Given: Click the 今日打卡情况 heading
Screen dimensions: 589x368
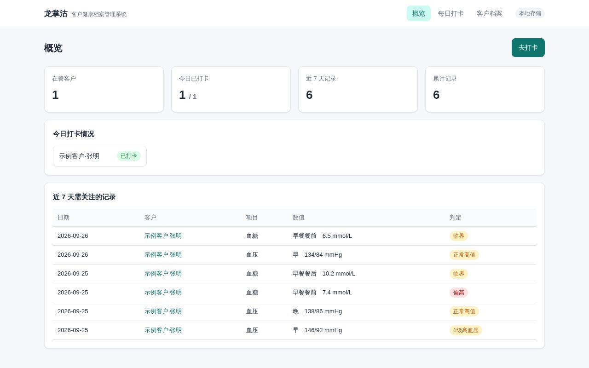Looking at the screenshot, I should click(x=74, y=134).
